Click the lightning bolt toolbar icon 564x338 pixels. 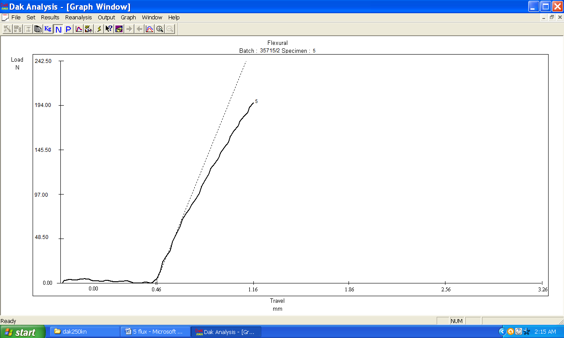tap(99, 29)
